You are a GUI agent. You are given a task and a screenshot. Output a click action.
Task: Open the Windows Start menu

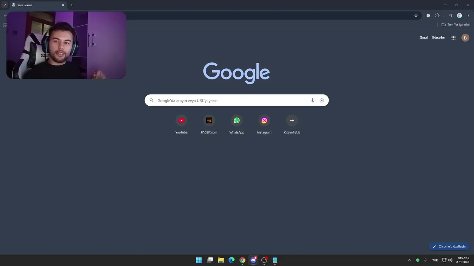coord(199,260)
